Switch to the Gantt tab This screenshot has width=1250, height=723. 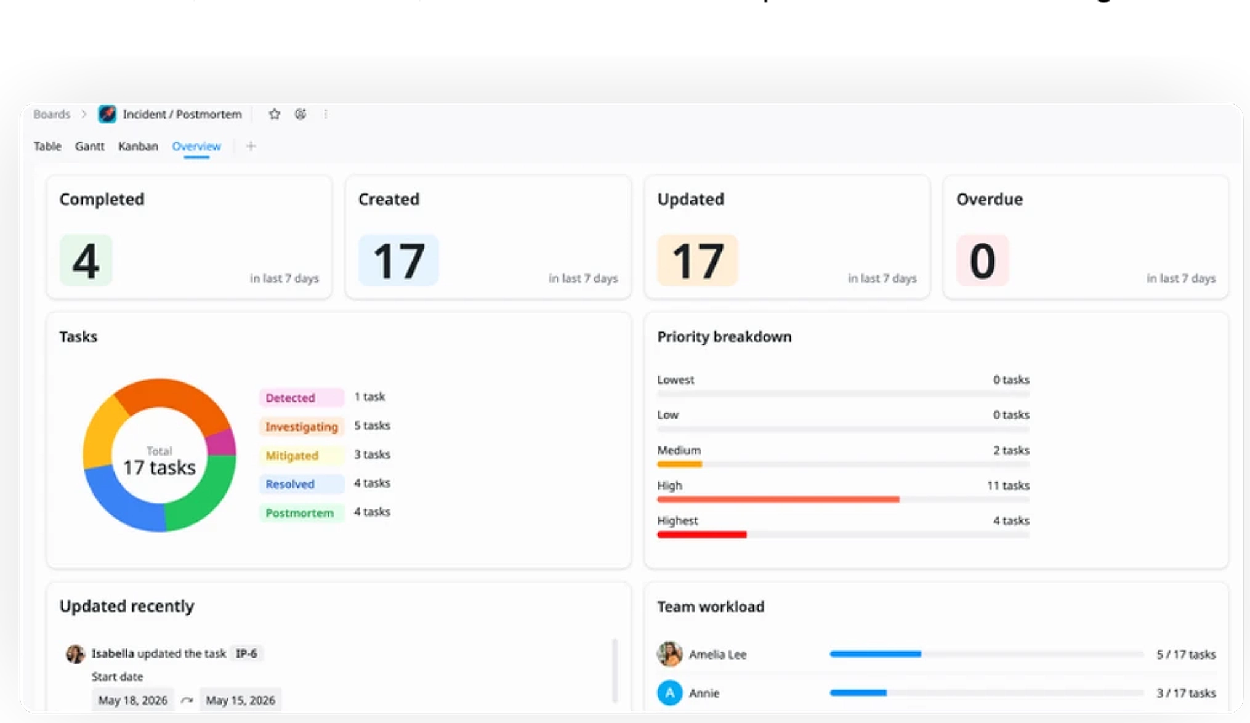[90, 146]
